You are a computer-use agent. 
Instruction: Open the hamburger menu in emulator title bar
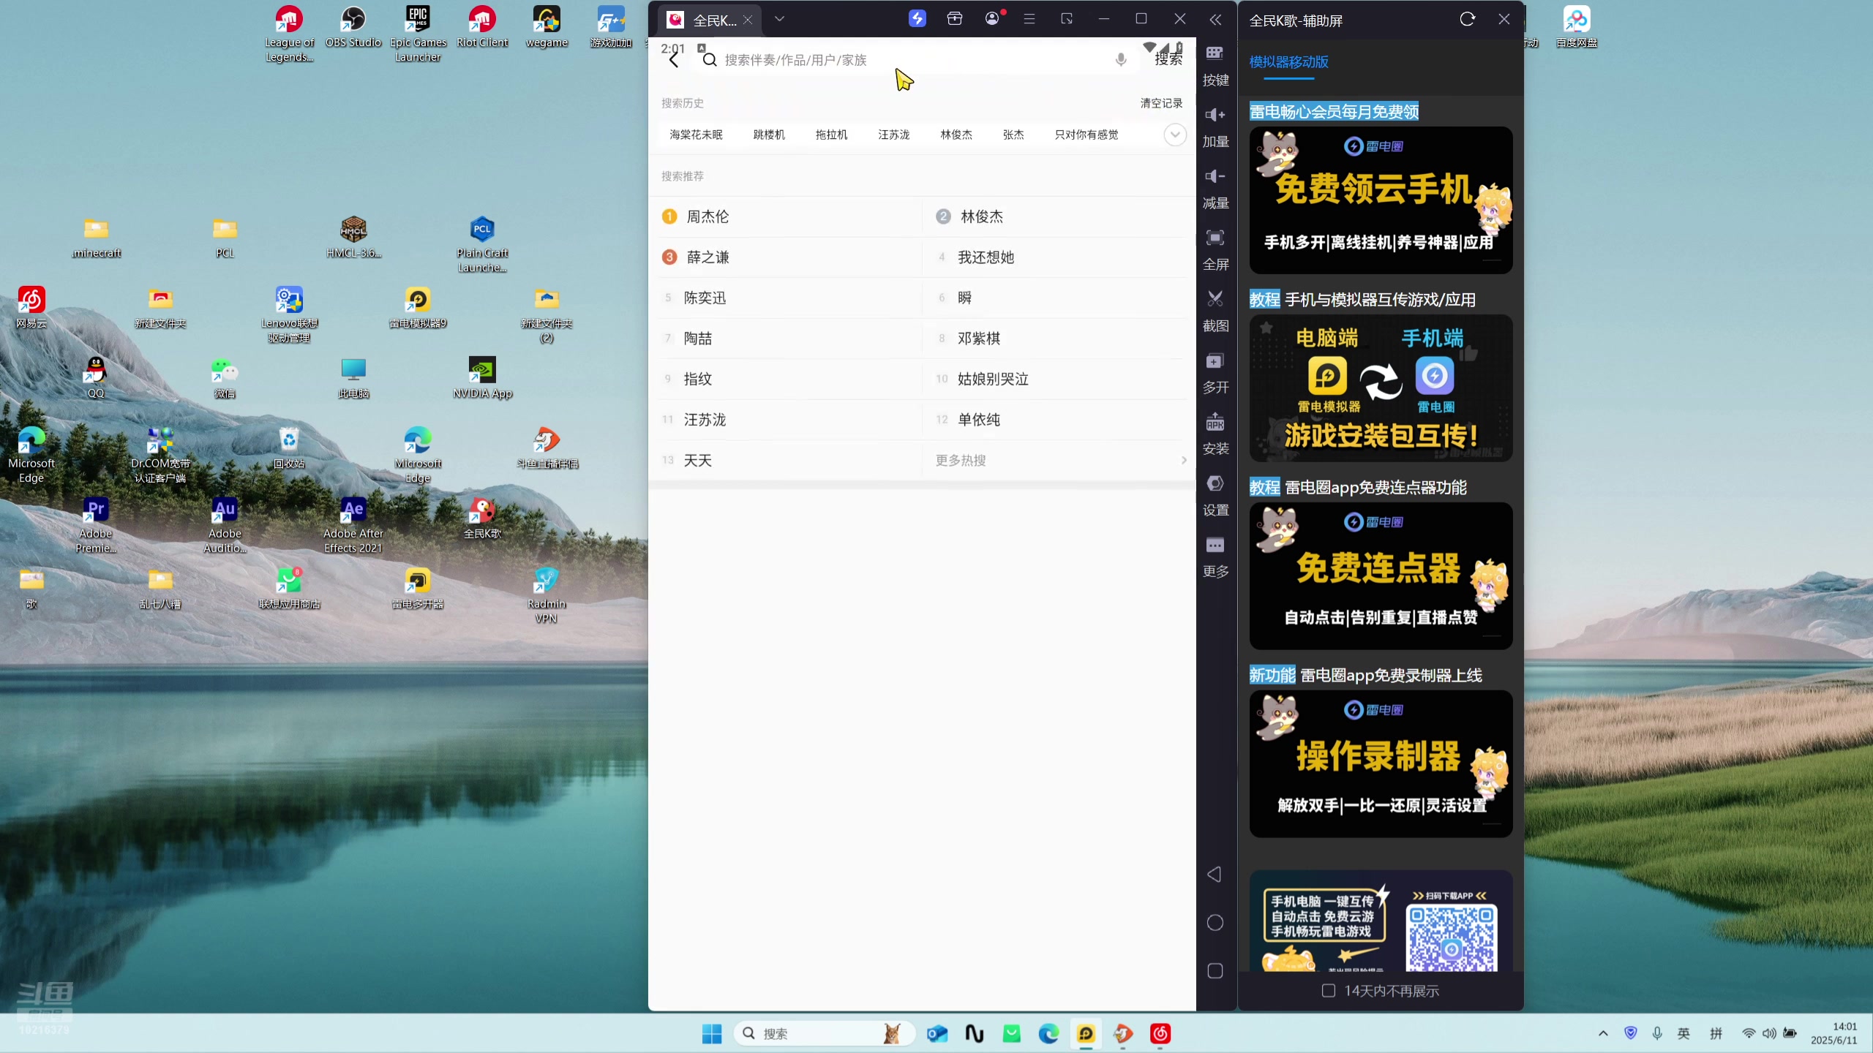point(1029,19)
